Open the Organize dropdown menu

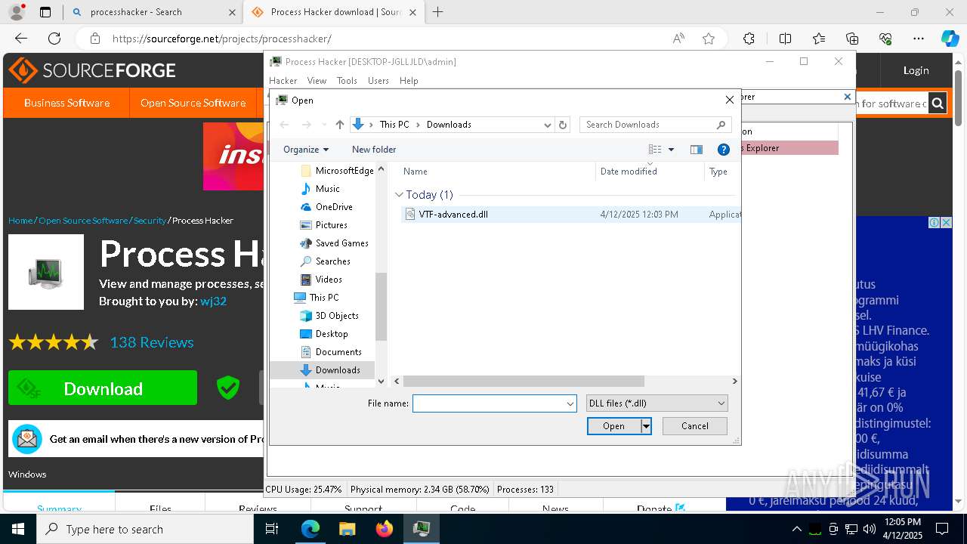coord(306,150)
